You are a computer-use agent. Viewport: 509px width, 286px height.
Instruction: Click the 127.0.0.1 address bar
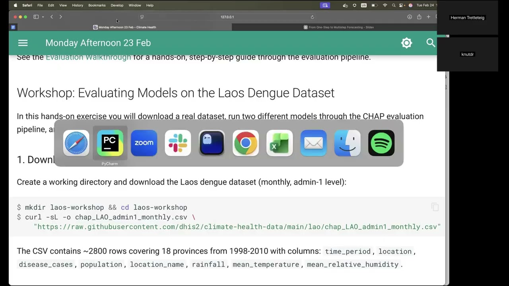[x=227, y=17]
